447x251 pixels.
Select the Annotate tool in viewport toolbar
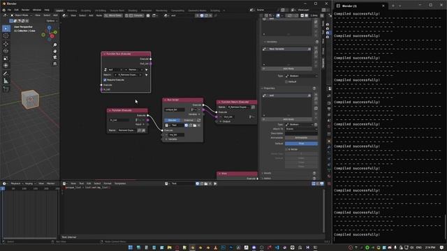tap(6, 74)
